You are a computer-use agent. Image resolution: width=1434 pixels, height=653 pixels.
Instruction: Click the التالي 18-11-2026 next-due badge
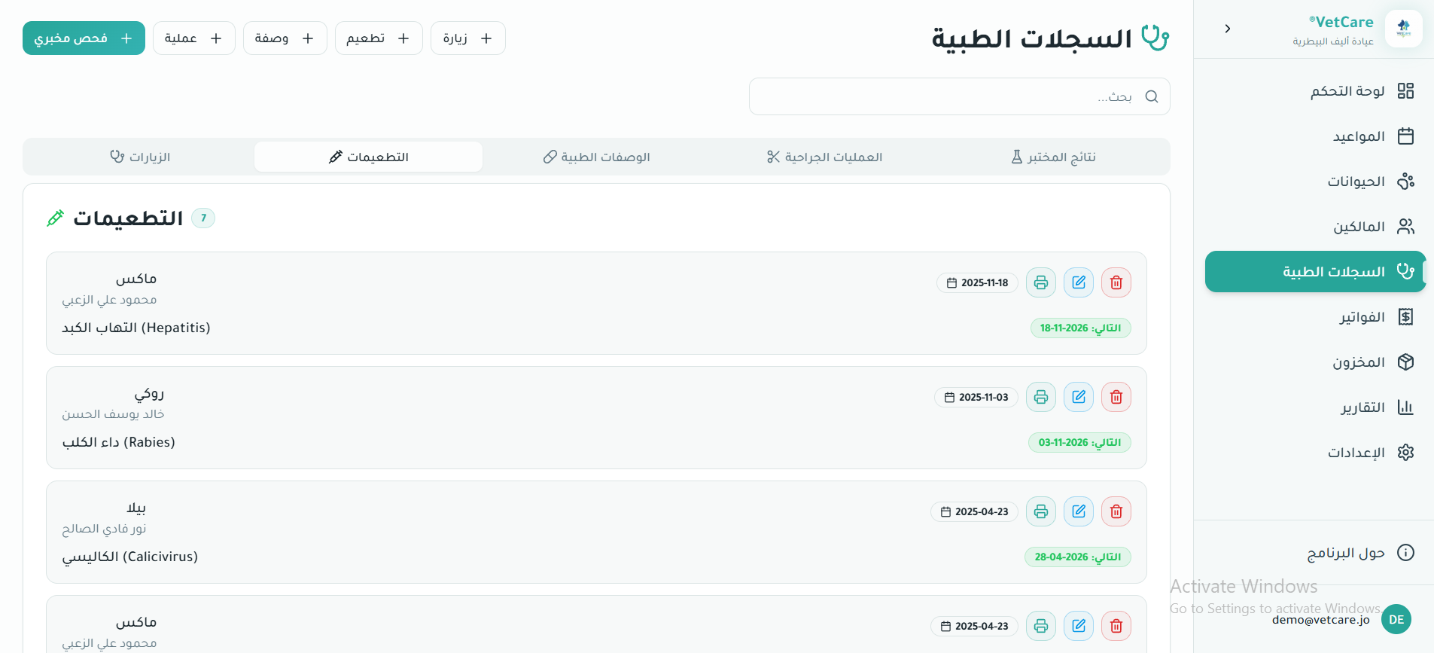tap(1081, 328)
